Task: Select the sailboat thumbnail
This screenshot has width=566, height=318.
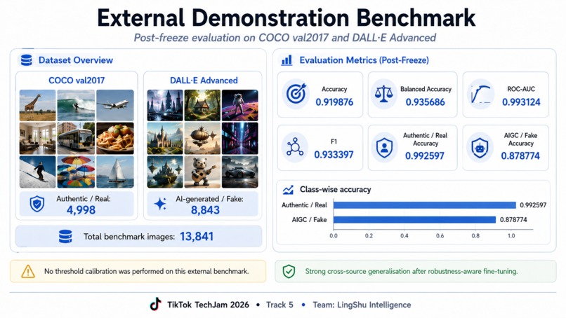Action: pyautogui.click(x=114, y=172)
